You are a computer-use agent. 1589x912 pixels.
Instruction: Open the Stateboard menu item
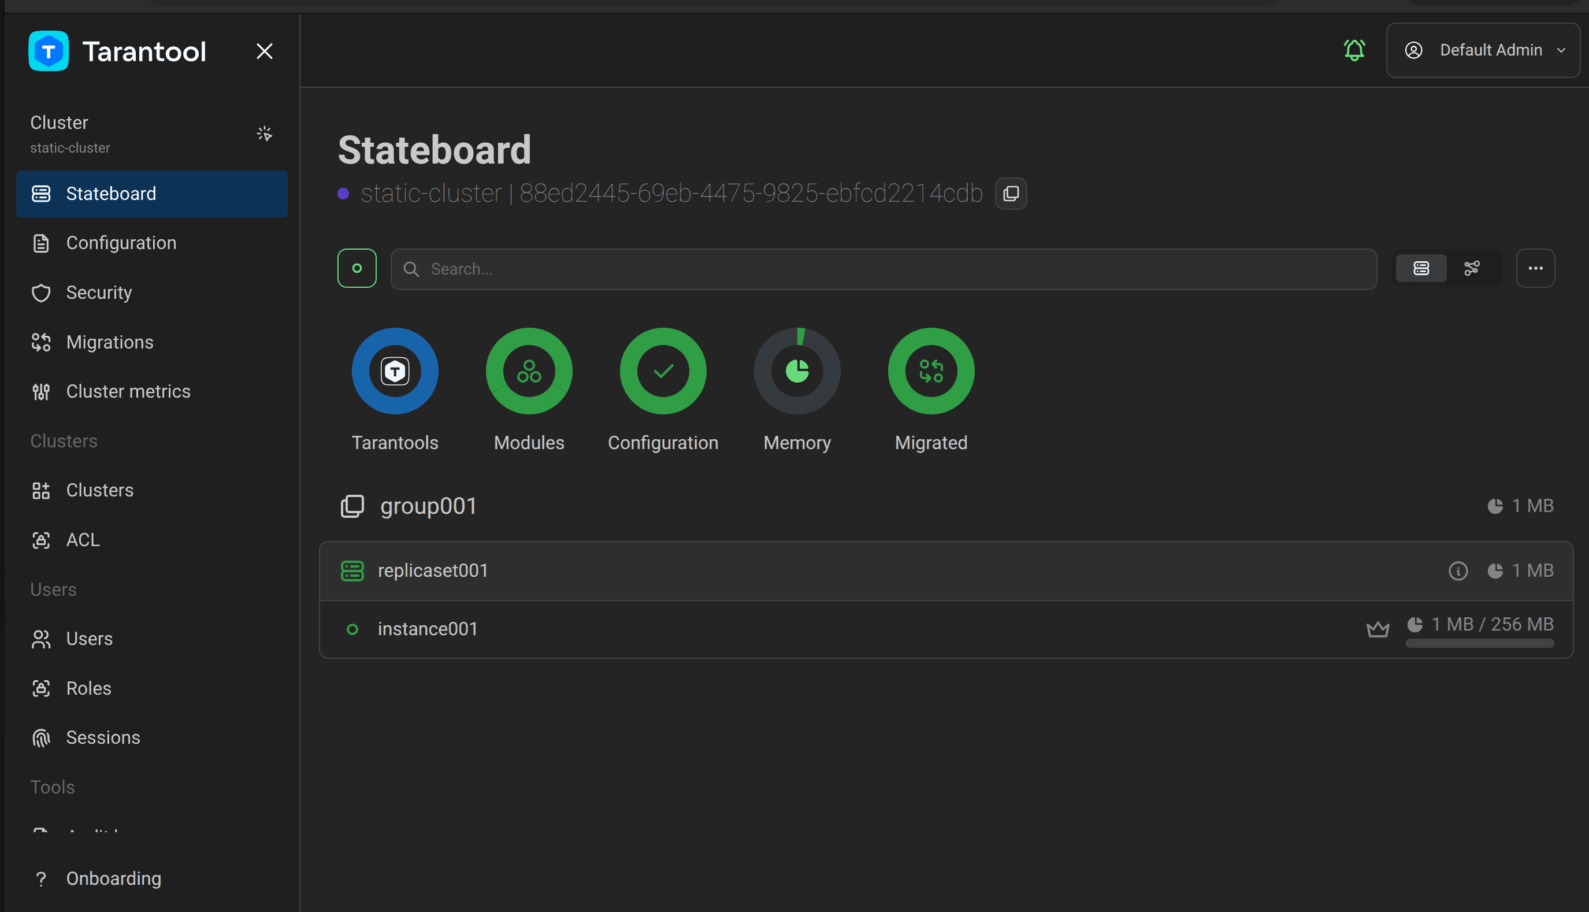point(152,194)
